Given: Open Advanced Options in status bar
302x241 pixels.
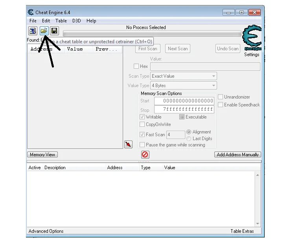Looking at the screenshot, I should 46,231.
